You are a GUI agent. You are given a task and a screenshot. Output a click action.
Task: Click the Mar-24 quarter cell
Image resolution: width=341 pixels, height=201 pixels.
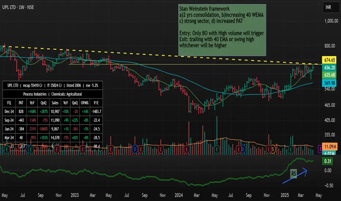tap(9, 137)
